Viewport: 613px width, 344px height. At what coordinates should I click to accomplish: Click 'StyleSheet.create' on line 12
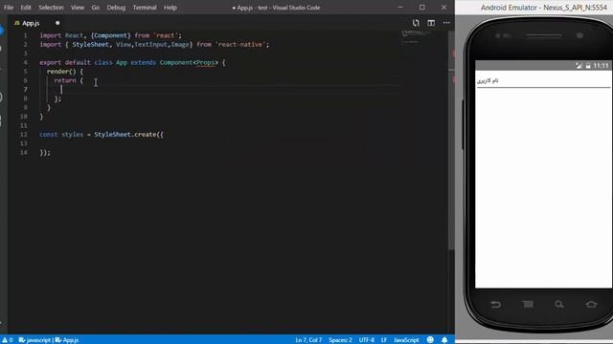coord(125,134)
